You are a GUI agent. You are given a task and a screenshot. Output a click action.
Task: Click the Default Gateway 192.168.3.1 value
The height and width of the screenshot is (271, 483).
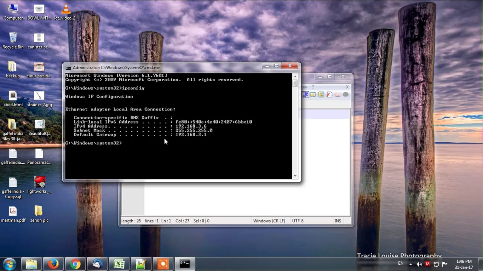click(191, 134)
